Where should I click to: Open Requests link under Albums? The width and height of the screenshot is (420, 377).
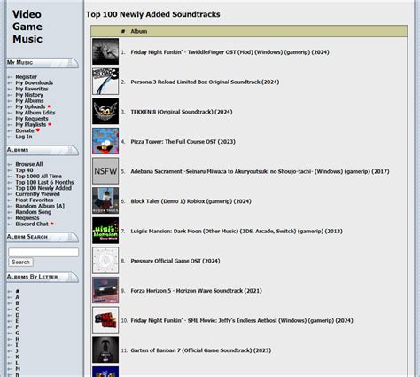click(27, 218)
